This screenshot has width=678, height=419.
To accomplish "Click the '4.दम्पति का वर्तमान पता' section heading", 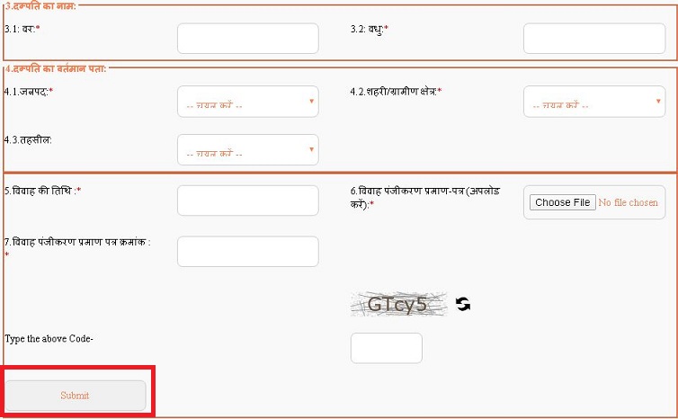I will (56, 68).
